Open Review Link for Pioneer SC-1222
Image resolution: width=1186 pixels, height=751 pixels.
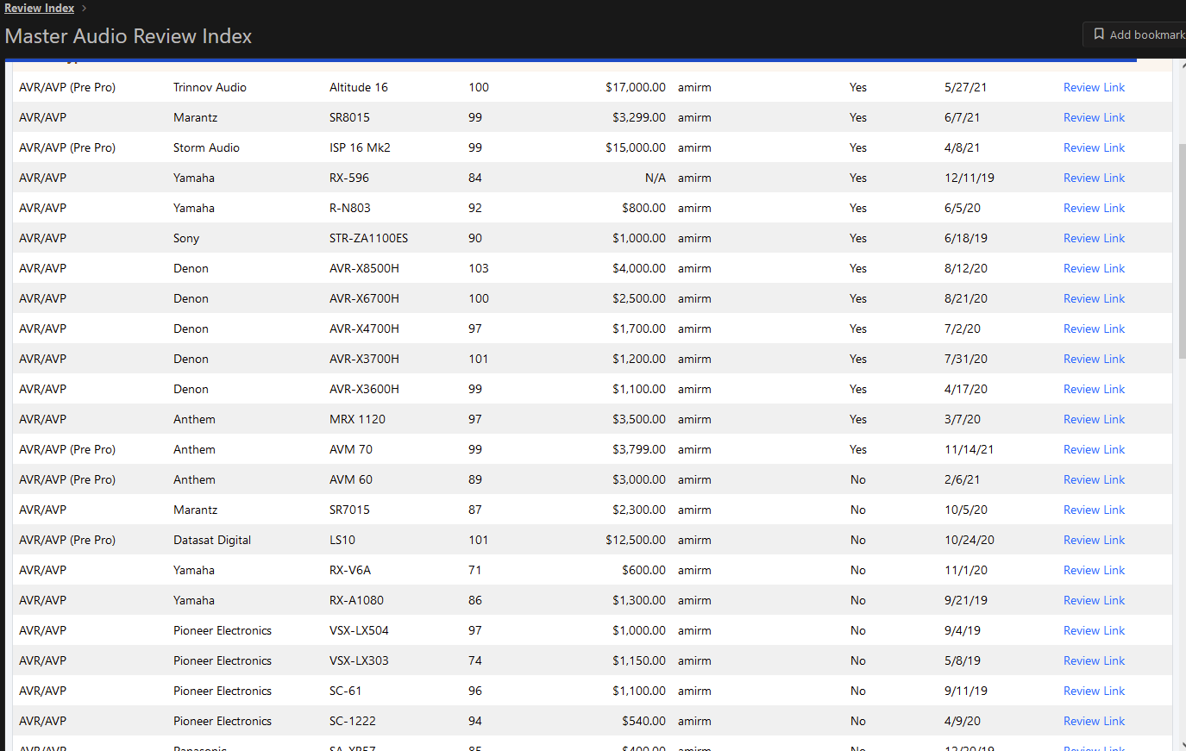1094,721
